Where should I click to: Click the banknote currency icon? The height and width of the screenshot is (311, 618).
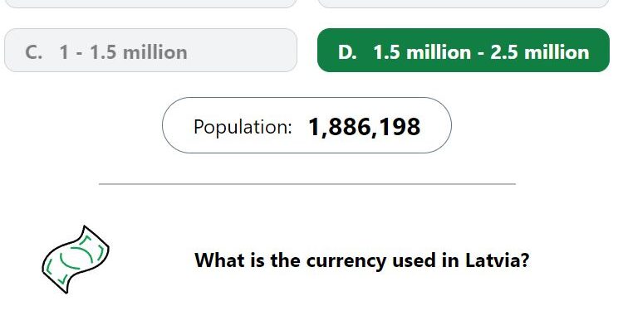[x=76, y=260]
